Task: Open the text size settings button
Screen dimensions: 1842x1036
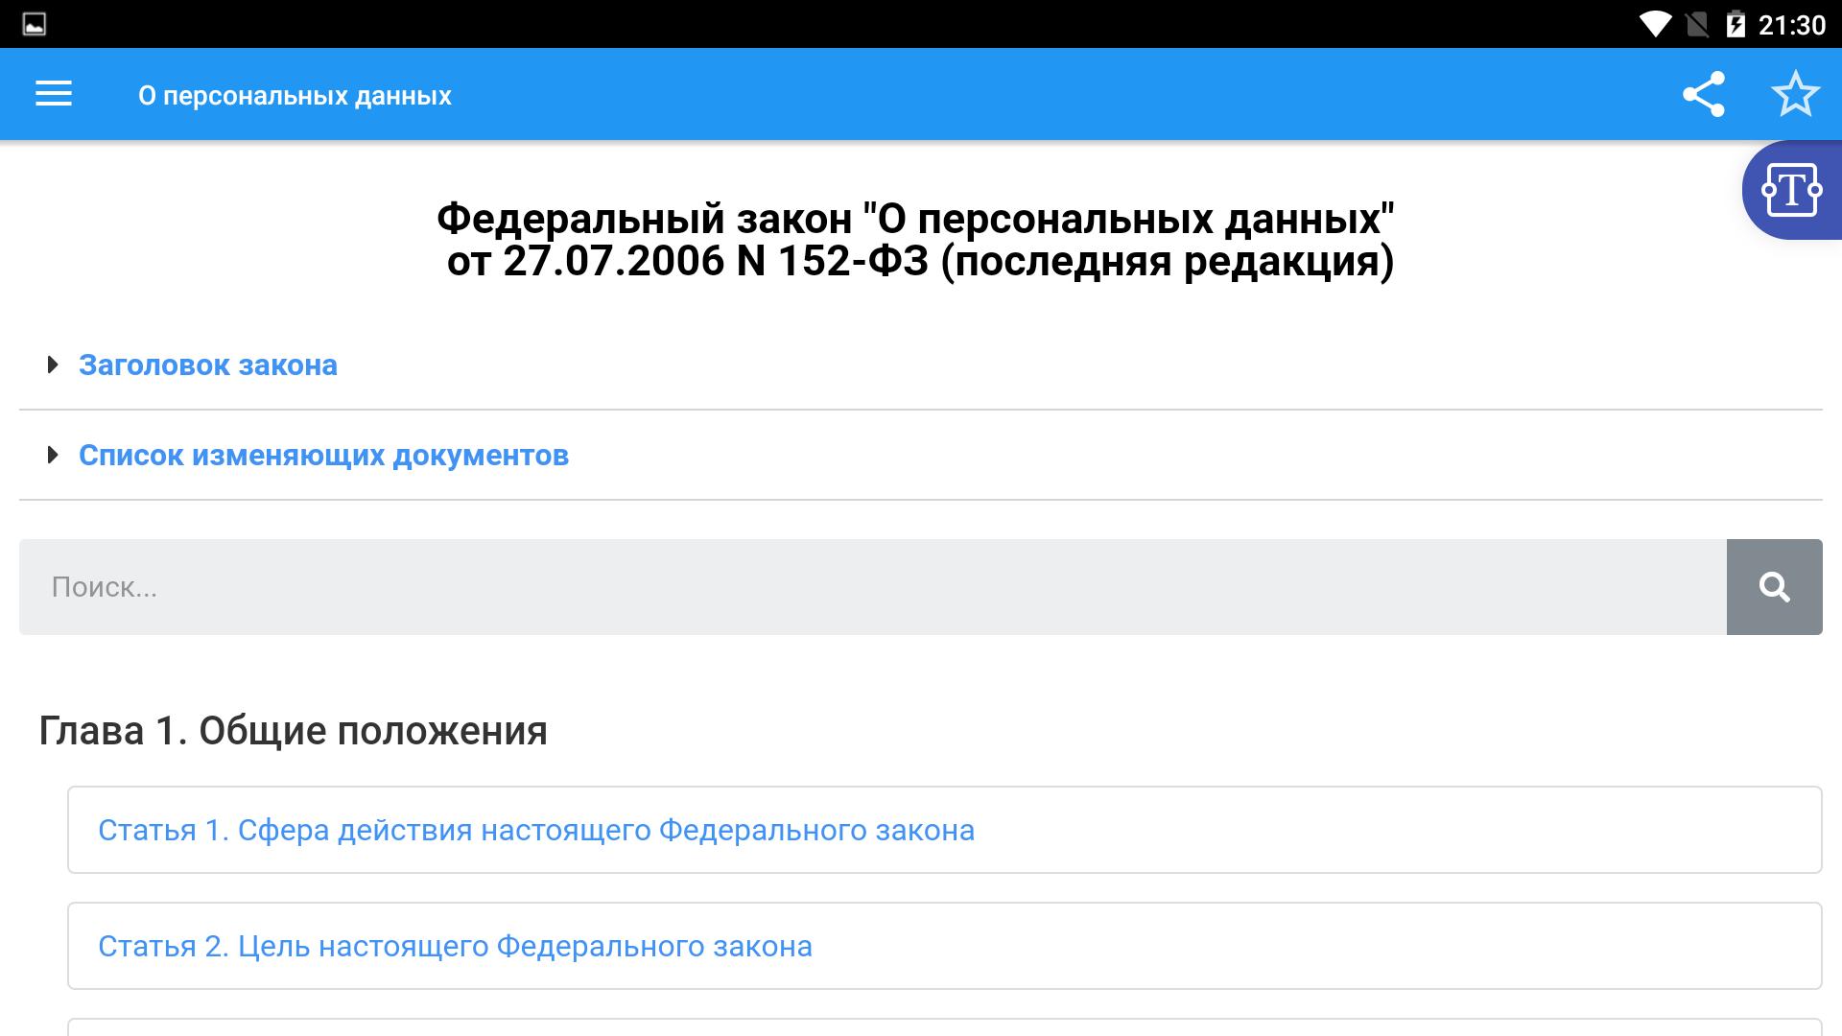Action: coord(1791,190)
